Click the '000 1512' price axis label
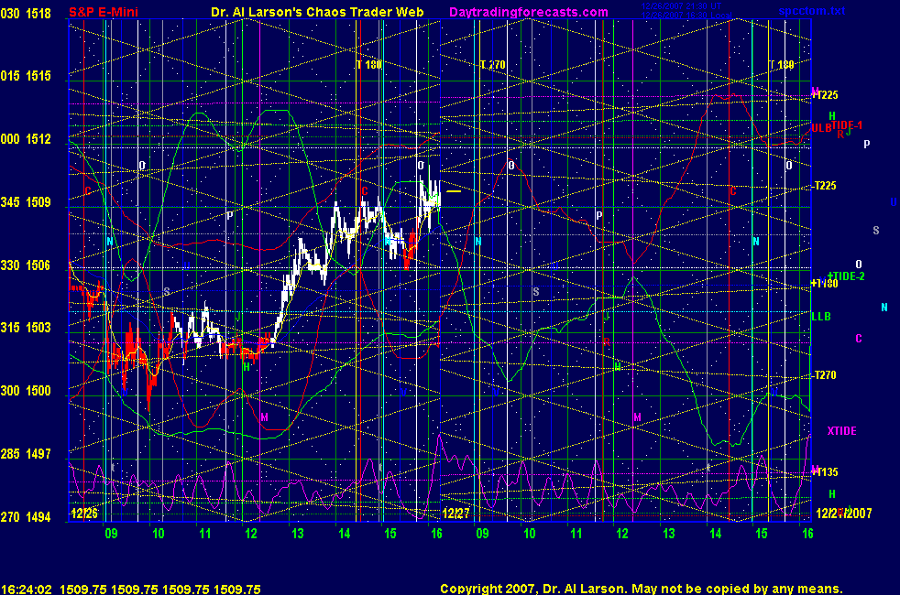Screen dimensions: 900x595 (26, 139)
